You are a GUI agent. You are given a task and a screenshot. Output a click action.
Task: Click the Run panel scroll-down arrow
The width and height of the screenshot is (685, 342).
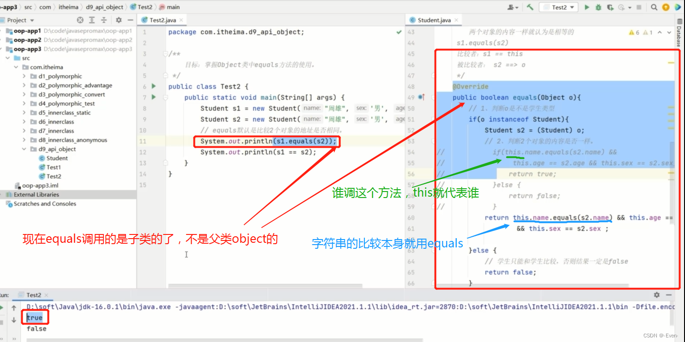(14, 319)
